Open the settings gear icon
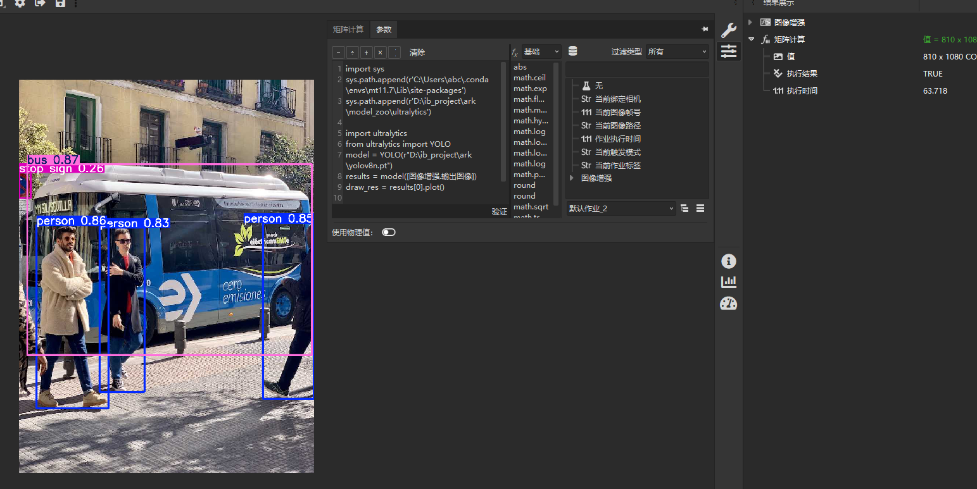977x489 pixels. (18, 4)
